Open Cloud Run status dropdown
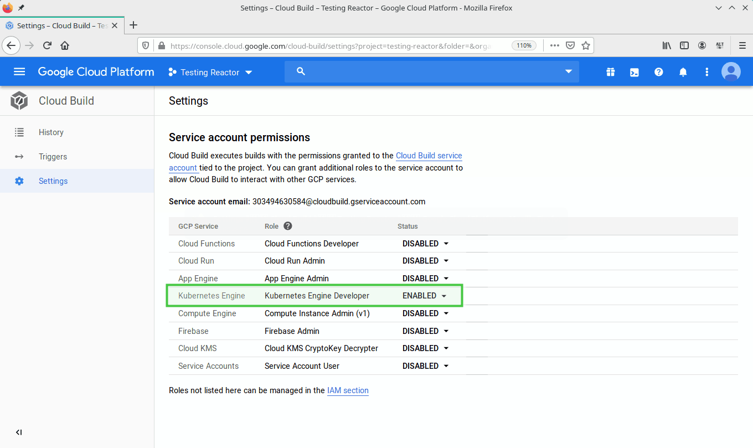 (425, 261)
